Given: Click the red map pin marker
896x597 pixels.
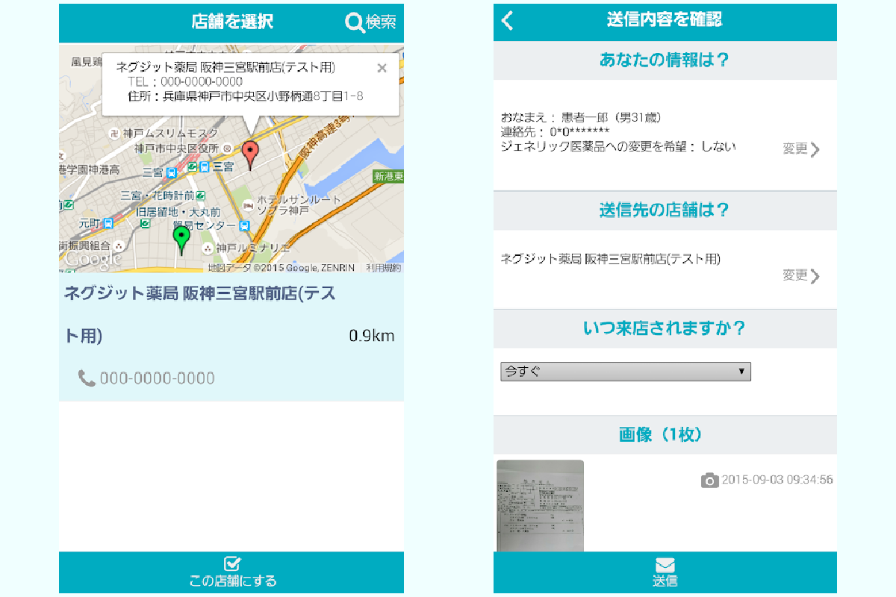Looking at the screenshot, I should click(251, 153).
